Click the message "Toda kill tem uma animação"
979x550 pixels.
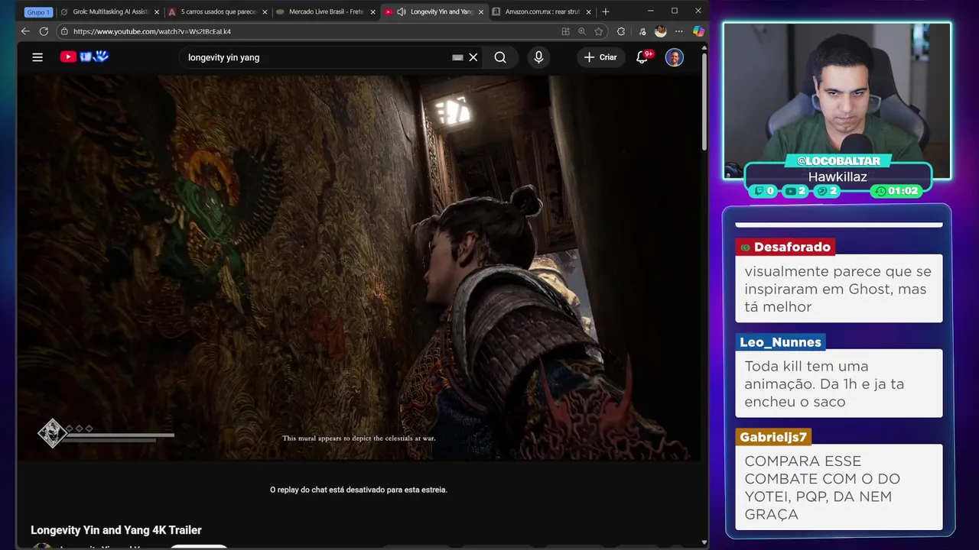[838, 383]
